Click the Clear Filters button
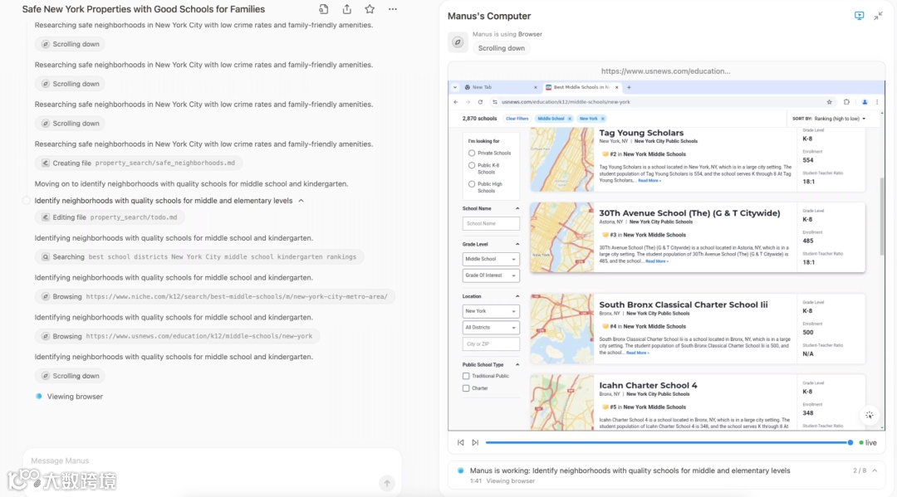897x497 pixels. (517, 119)
